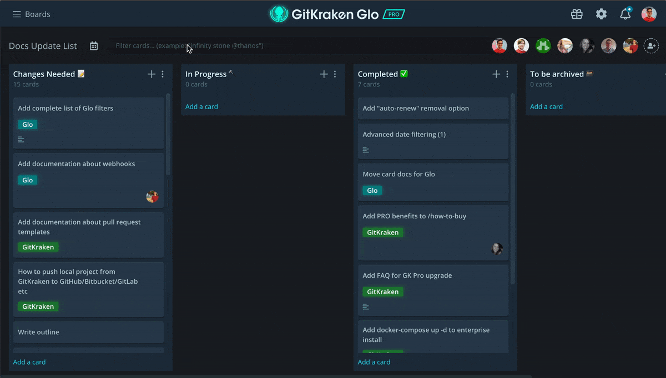Click assignee avatar on PRO benefits card
666x378 pixels.
[x=497, y=249]
